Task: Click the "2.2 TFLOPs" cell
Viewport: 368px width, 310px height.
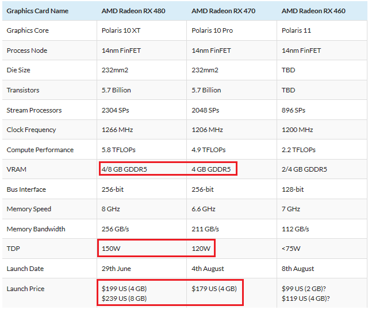Action: 299,150
